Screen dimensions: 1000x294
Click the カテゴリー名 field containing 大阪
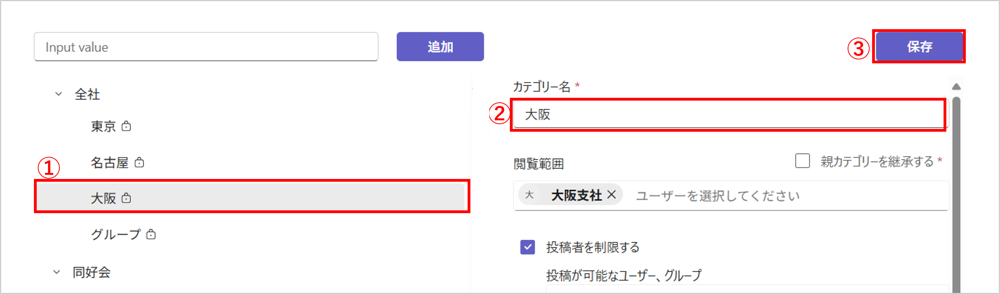(x=728, y=115)
